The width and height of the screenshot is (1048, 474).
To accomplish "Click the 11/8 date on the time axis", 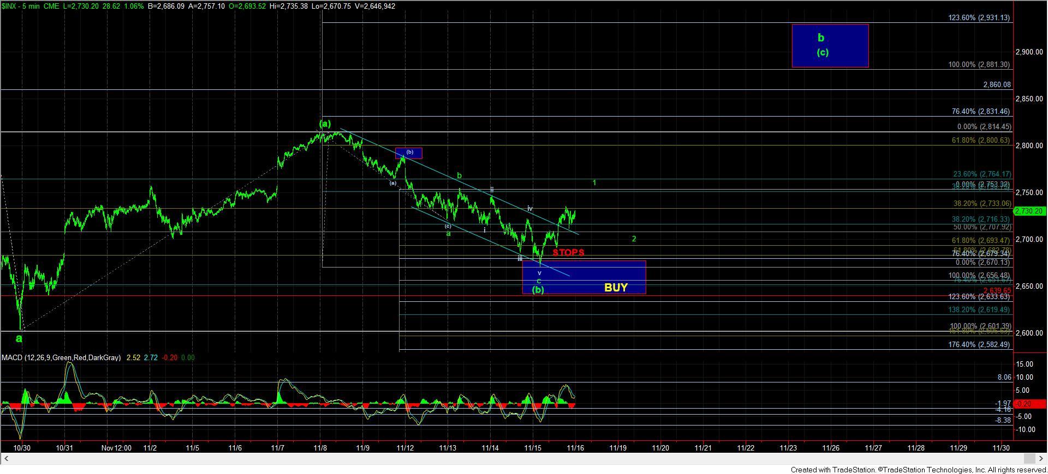I will pos(320,448).
